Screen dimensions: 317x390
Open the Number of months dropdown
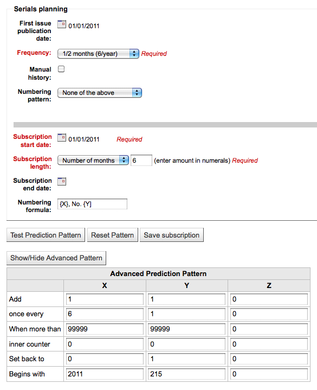93,161
